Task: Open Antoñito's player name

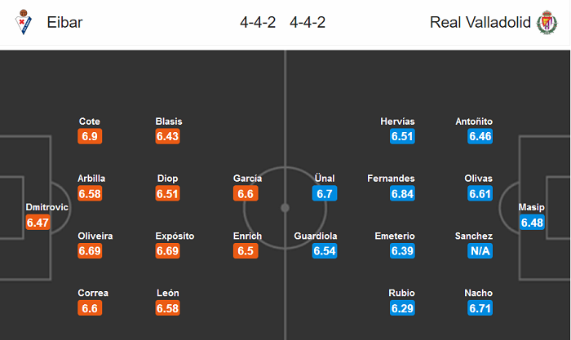Action: pyautogui.click(x=474, y=121)
